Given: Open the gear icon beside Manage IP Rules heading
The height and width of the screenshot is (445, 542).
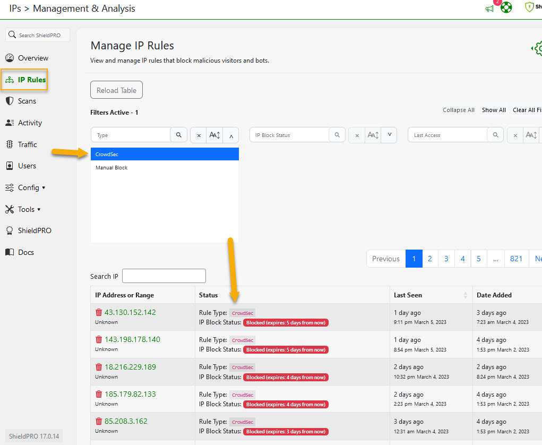Looking at the screenshot, I should (x=538, y=48).
